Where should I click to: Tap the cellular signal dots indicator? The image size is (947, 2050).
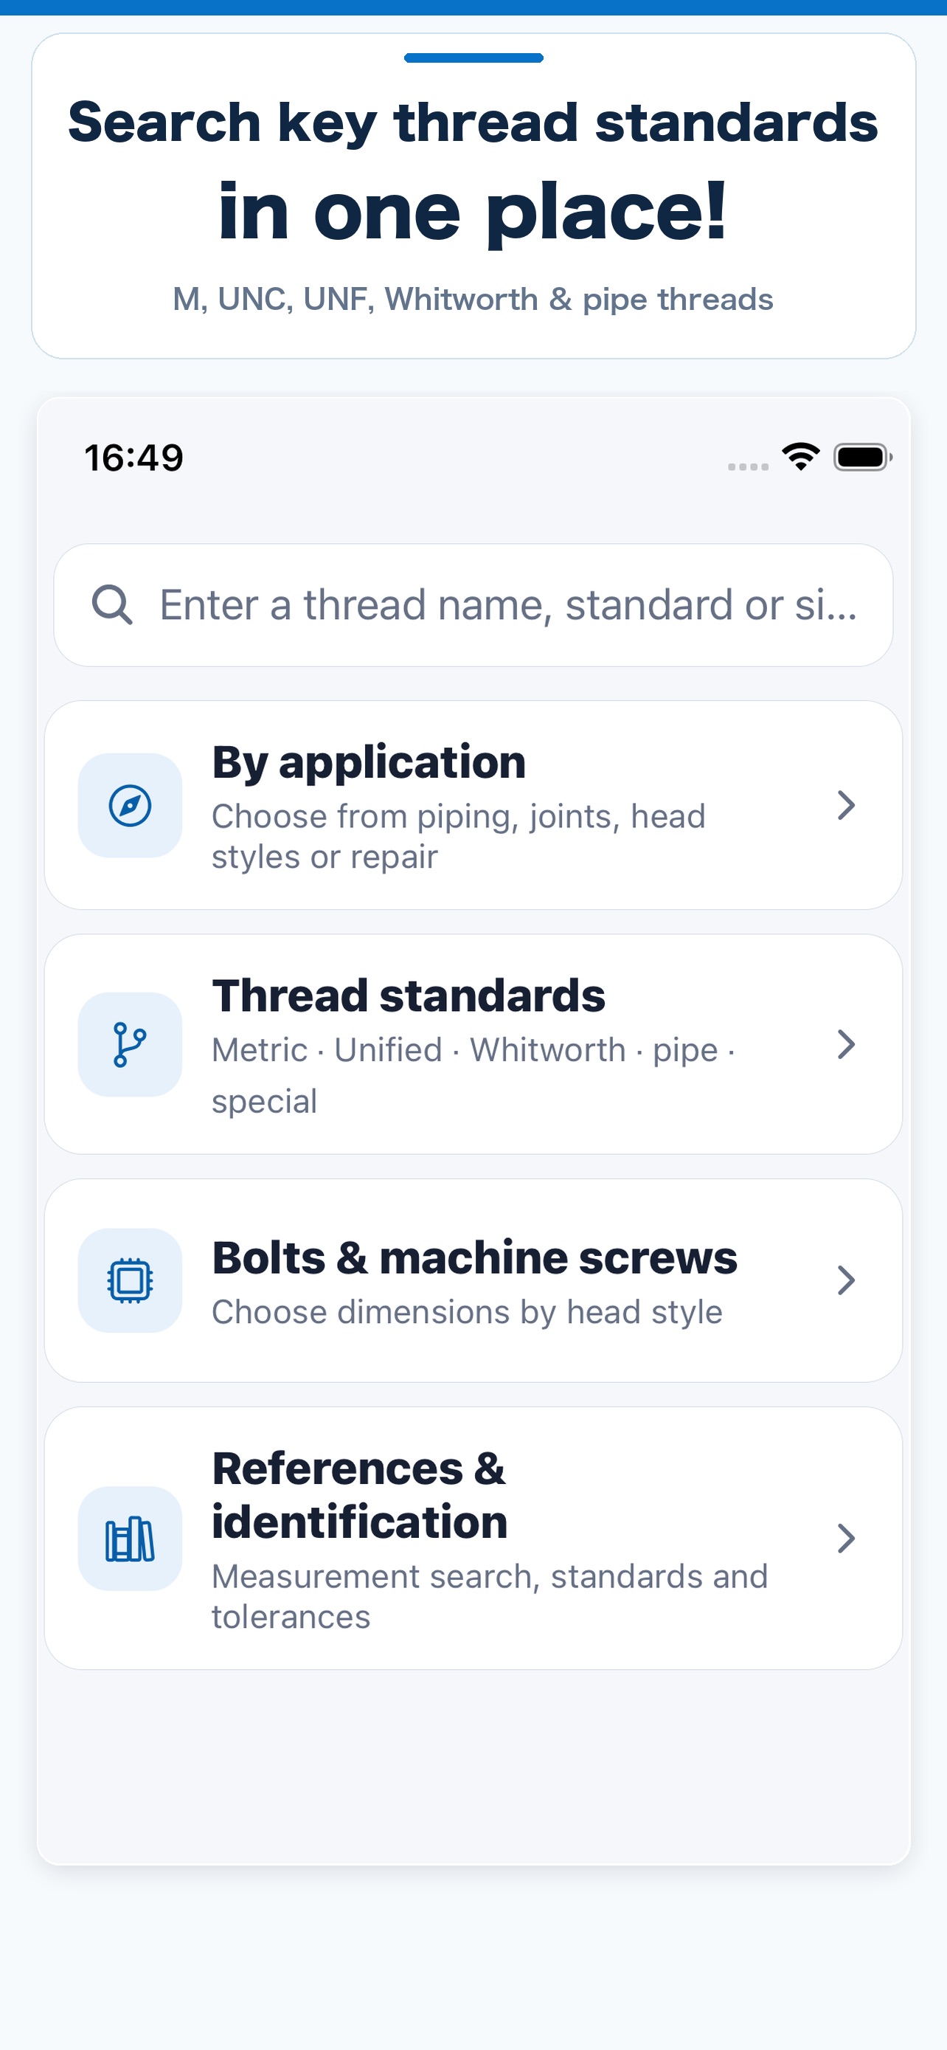tap(748, 467)
